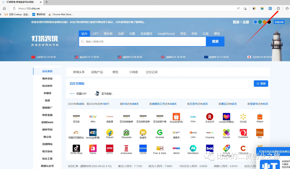Focus the 请输入搜索内容 search field
The image size is (290, 169).
[142, 41]
